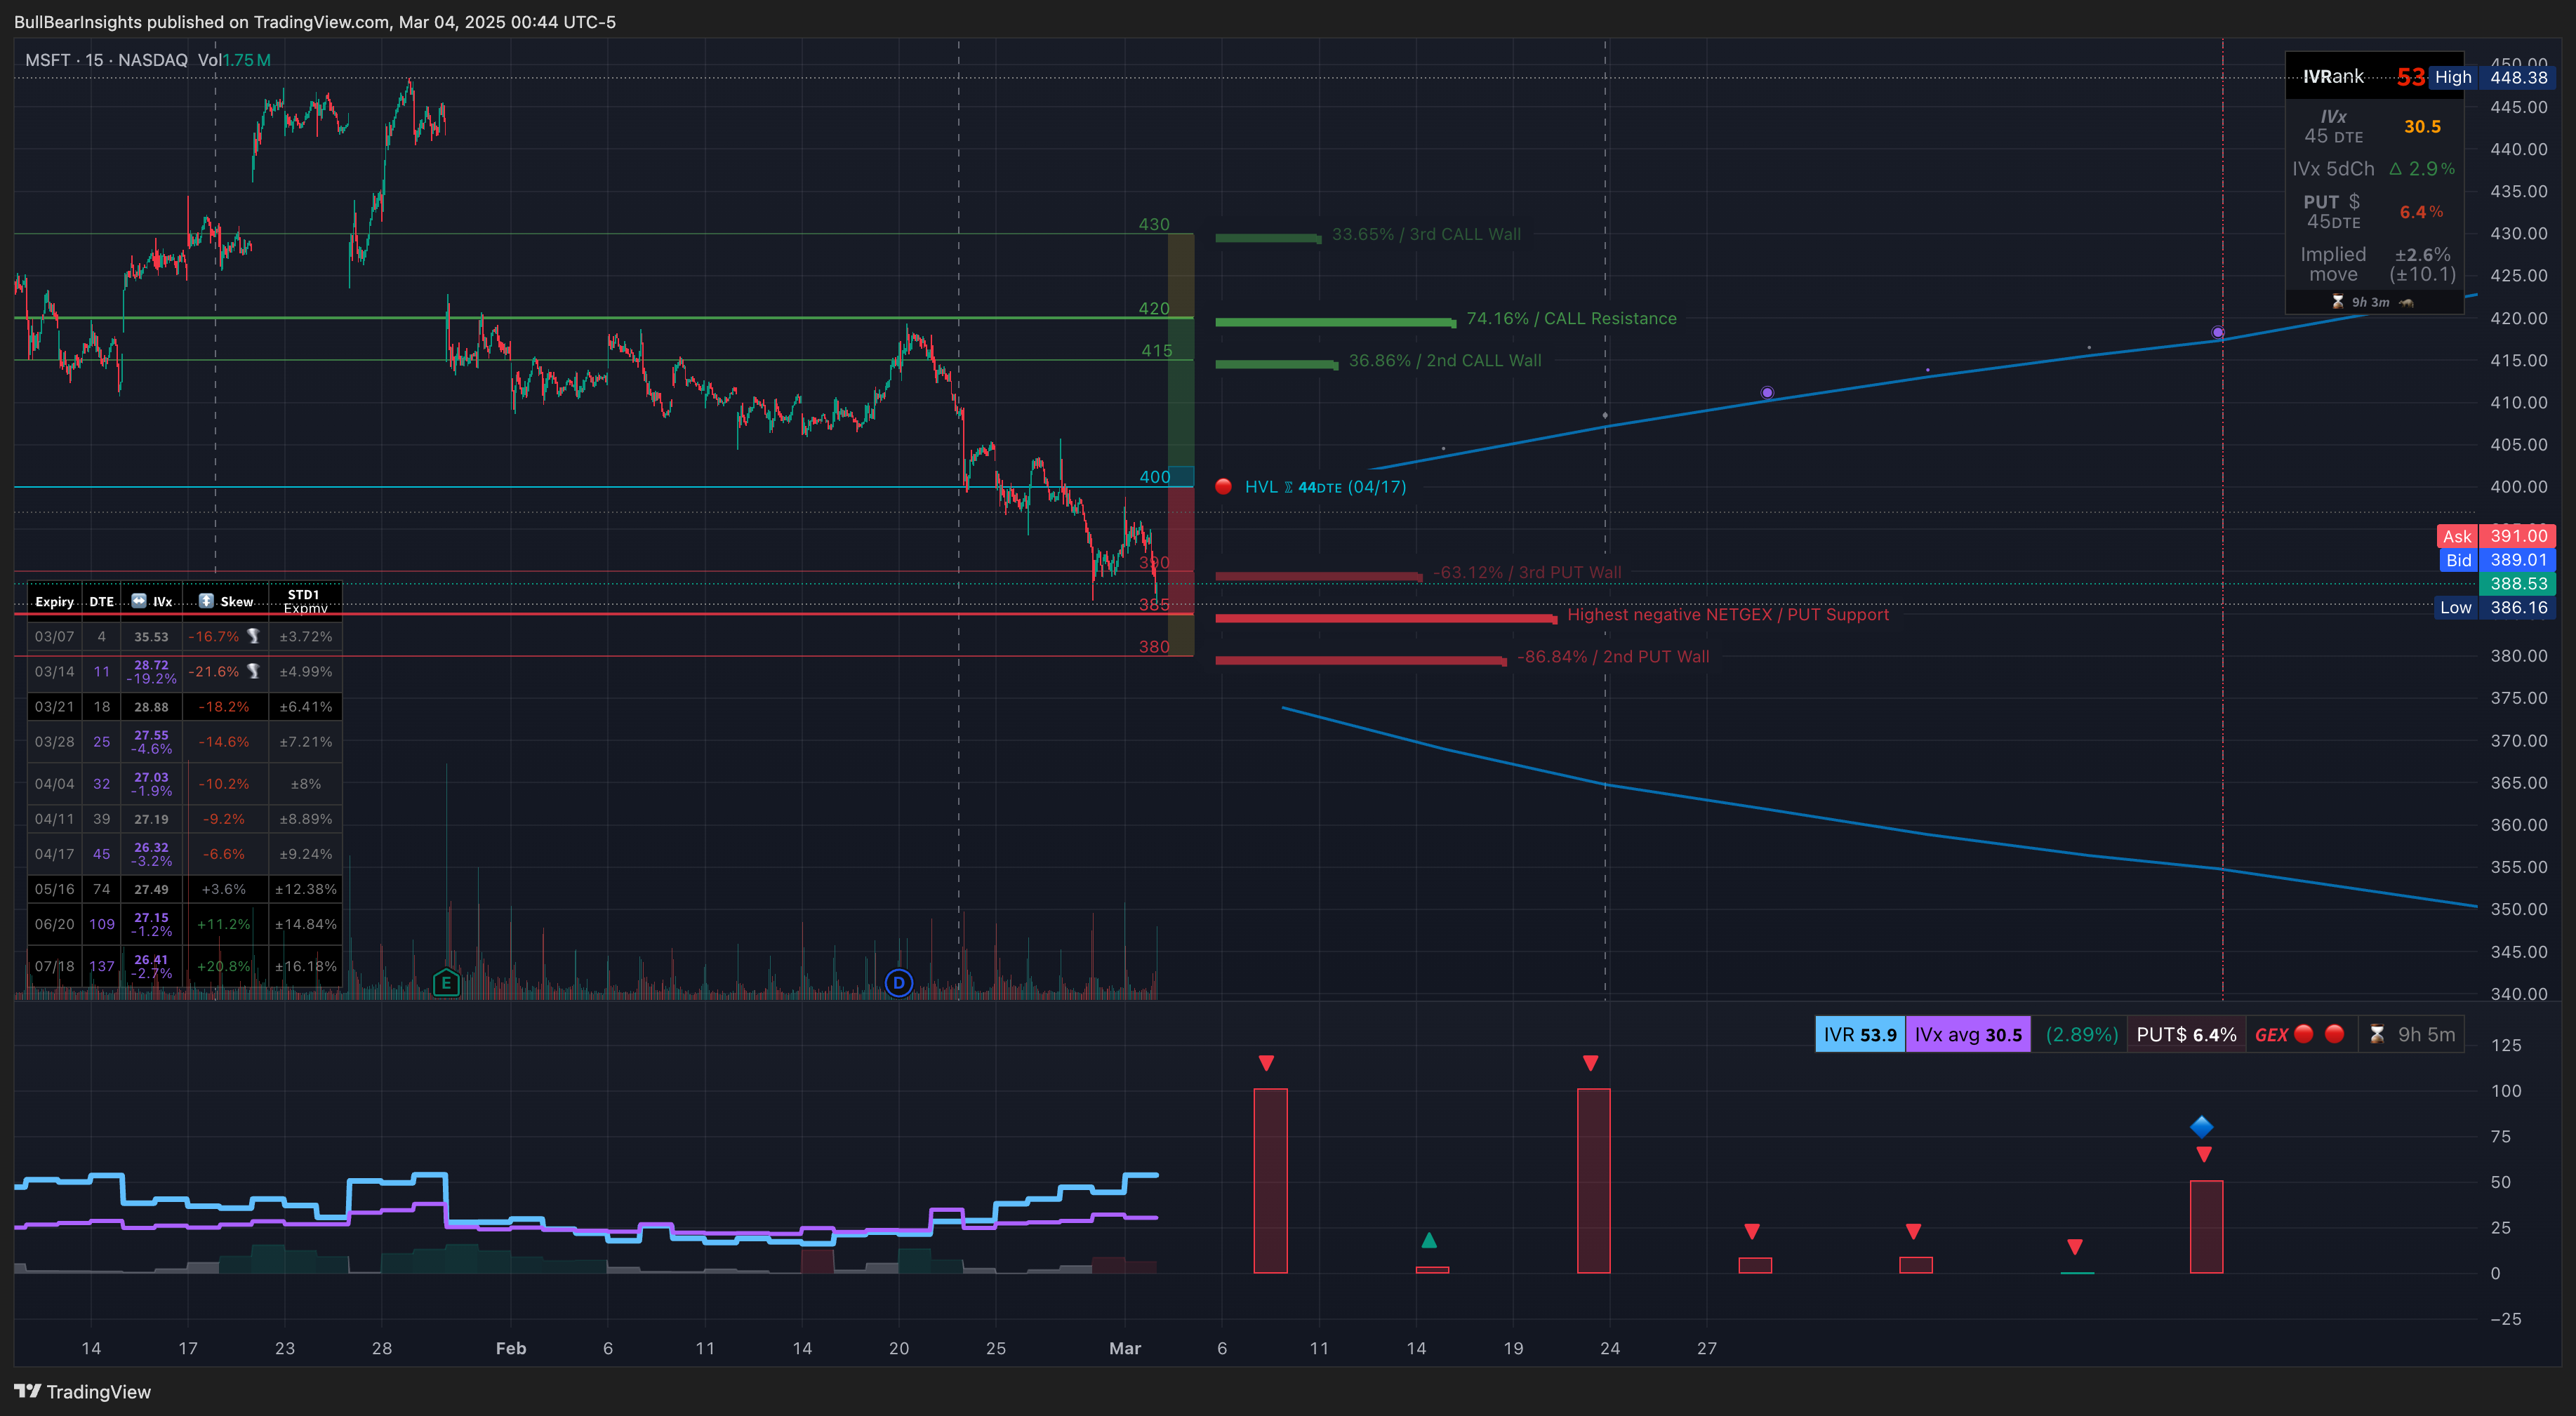This screenshot has height=1416, width=2576.
Task: Click the 03/07 expiry cell
Action: click(54, 636)
